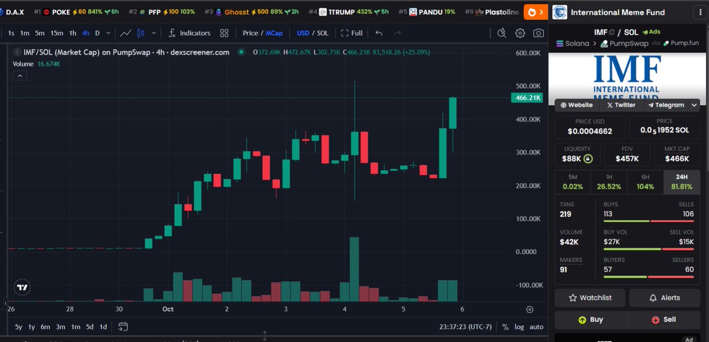The width and height of the screenshot is (709, 342).
Task: Toggle log scale on price axis
Action: pos(519,327)
